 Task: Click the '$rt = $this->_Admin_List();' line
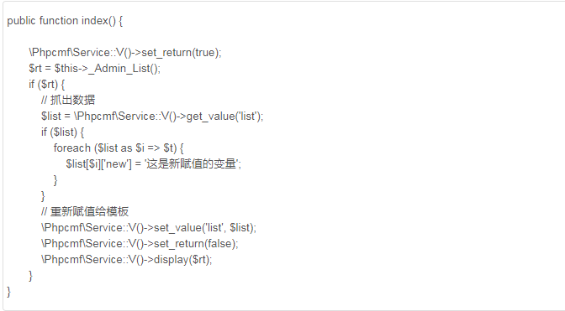(94, 69)
